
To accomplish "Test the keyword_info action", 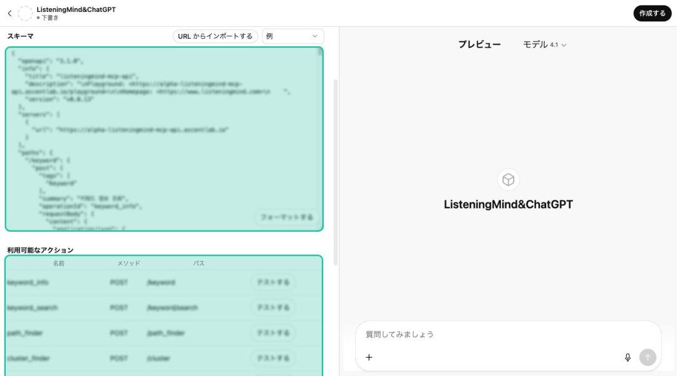I will 273,283.
